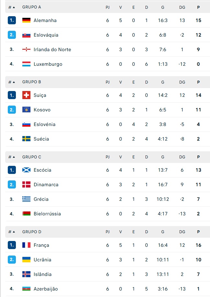210x297 pixels.
Task: Click the Germany flag icon
Action: 26,20
